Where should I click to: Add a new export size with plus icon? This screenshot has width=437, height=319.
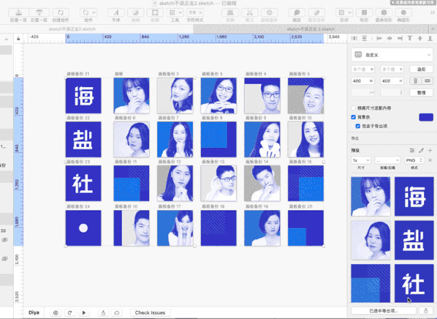pos(430,151)
